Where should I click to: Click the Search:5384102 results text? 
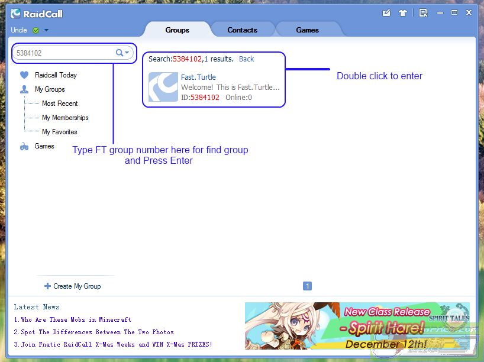tap(191, 59)
